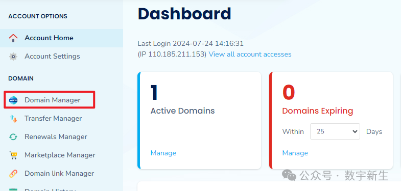Click the Account Settings gear icon

pyautogui.click(x=13, y=57)
